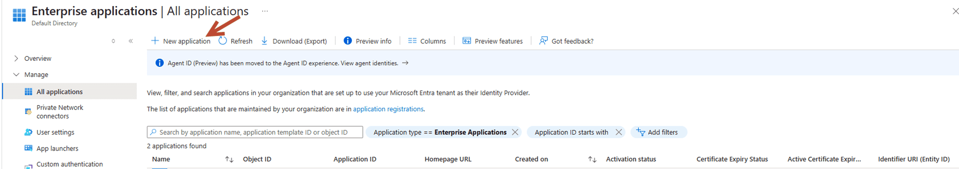Edit Application ID starts with filter

[571, 132]
